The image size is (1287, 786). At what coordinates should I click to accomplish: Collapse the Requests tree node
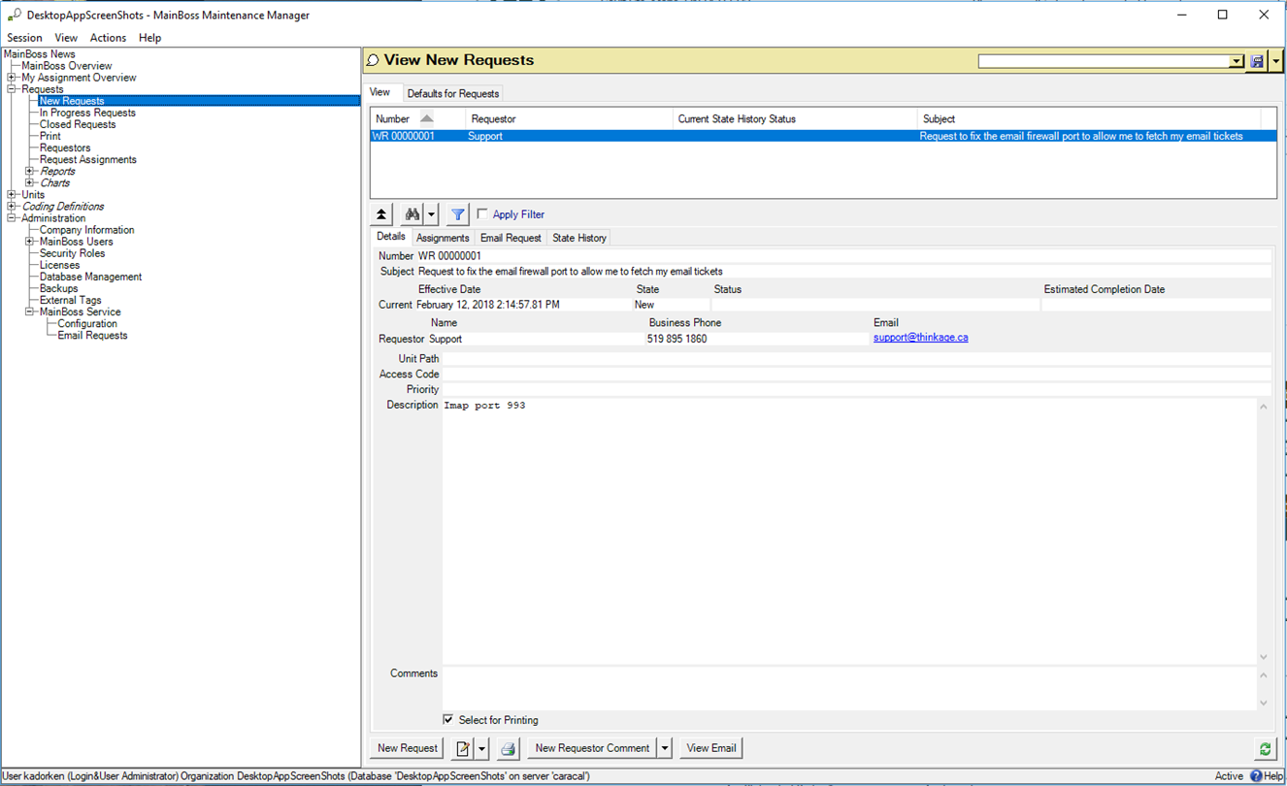pyautogui.click(x=12, y=89)
